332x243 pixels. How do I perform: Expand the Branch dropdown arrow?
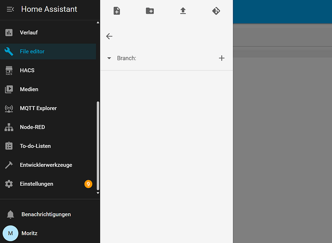tap(109, 58)
